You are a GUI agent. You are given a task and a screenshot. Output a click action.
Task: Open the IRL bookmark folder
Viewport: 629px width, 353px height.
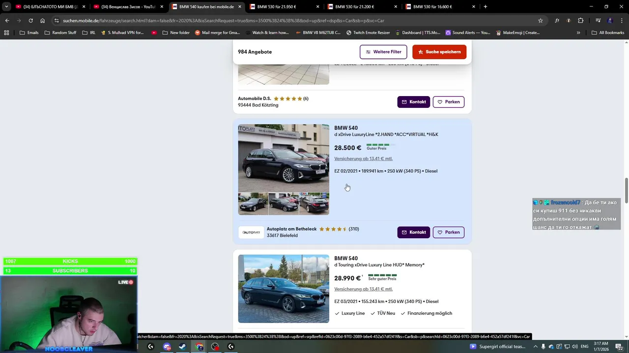[x=89, y=33]
